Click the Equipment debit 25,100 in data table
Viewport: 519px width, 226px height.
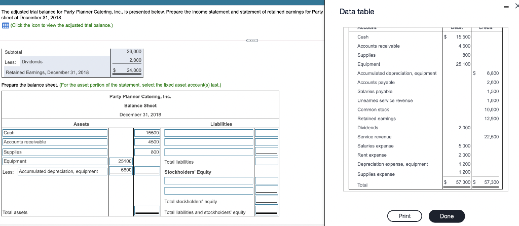(x=463, y=64)
